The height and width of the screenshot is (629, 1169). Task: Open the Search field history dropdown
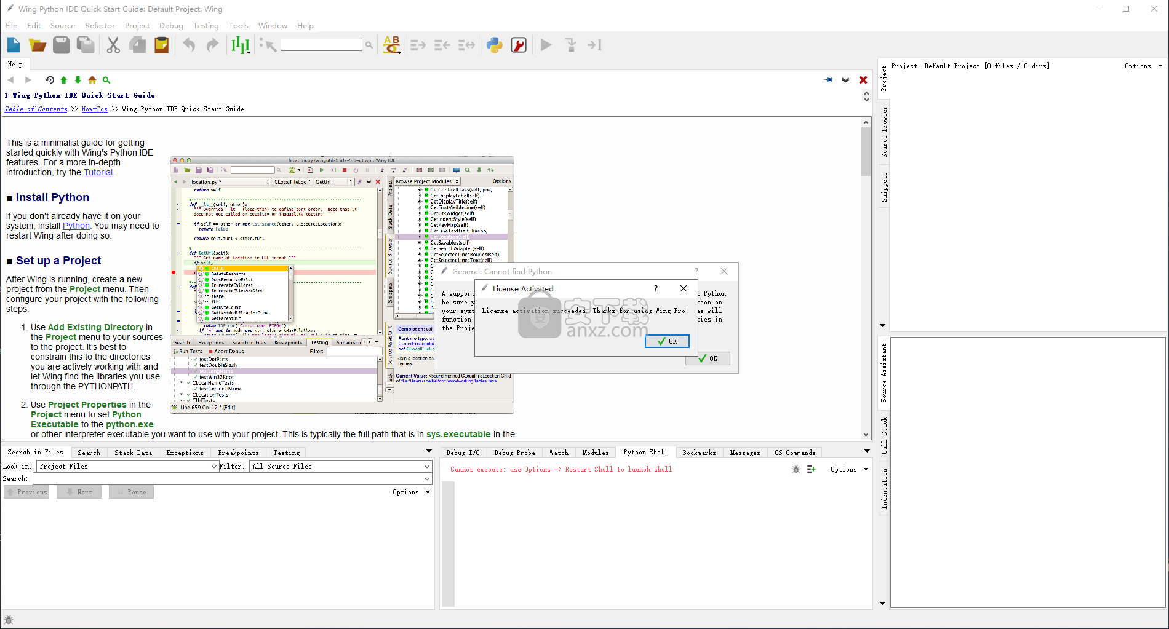(427, 478)
